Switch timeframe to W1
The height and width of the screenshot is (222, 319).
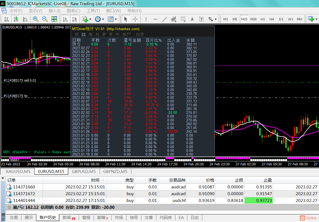(290, 19)
